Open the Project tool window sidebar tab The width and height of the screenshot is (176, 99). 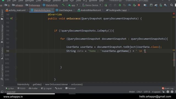(x=2, y=15)
